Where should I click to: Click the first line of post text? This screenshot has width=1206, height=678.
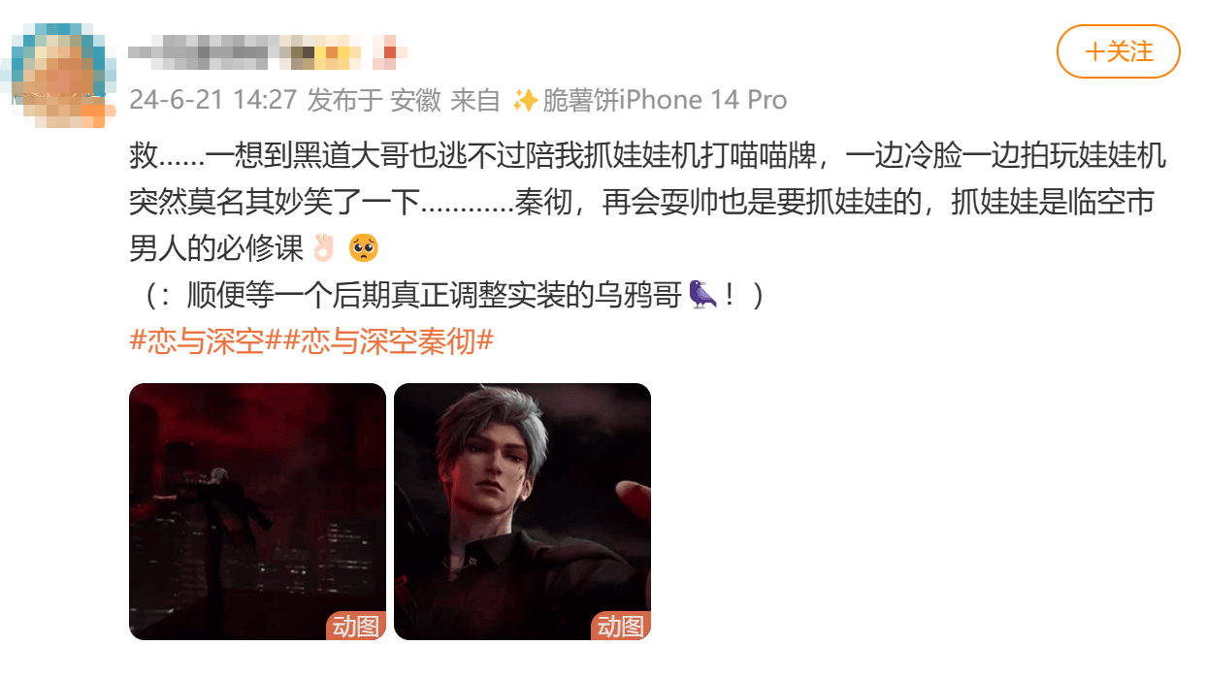pos(648,157)
